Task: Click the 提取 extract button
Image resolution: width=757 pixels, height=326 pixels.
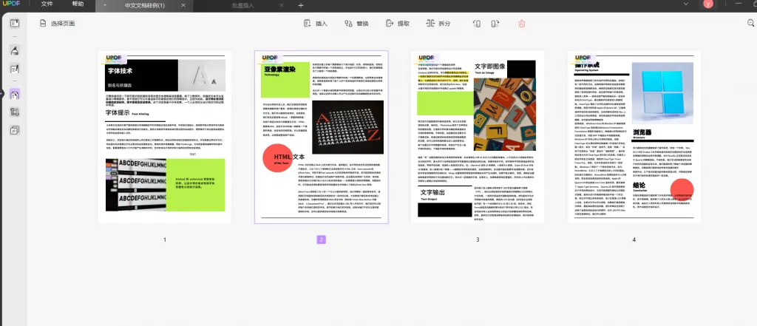Action: pyautogui.click(x=397, y=23)
